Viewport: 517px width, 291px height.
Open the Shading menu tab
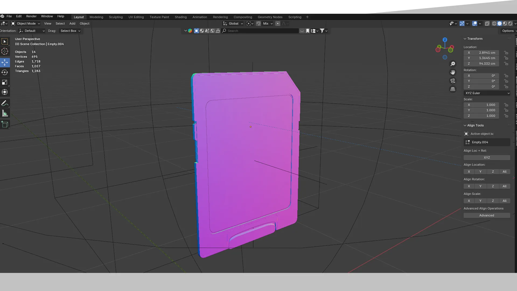point(180,17)
